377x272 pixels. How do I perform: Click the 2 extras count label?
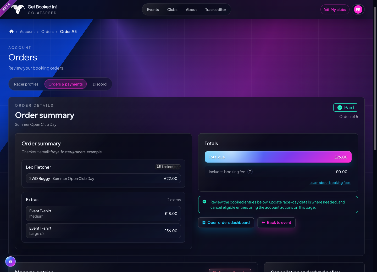174,200
